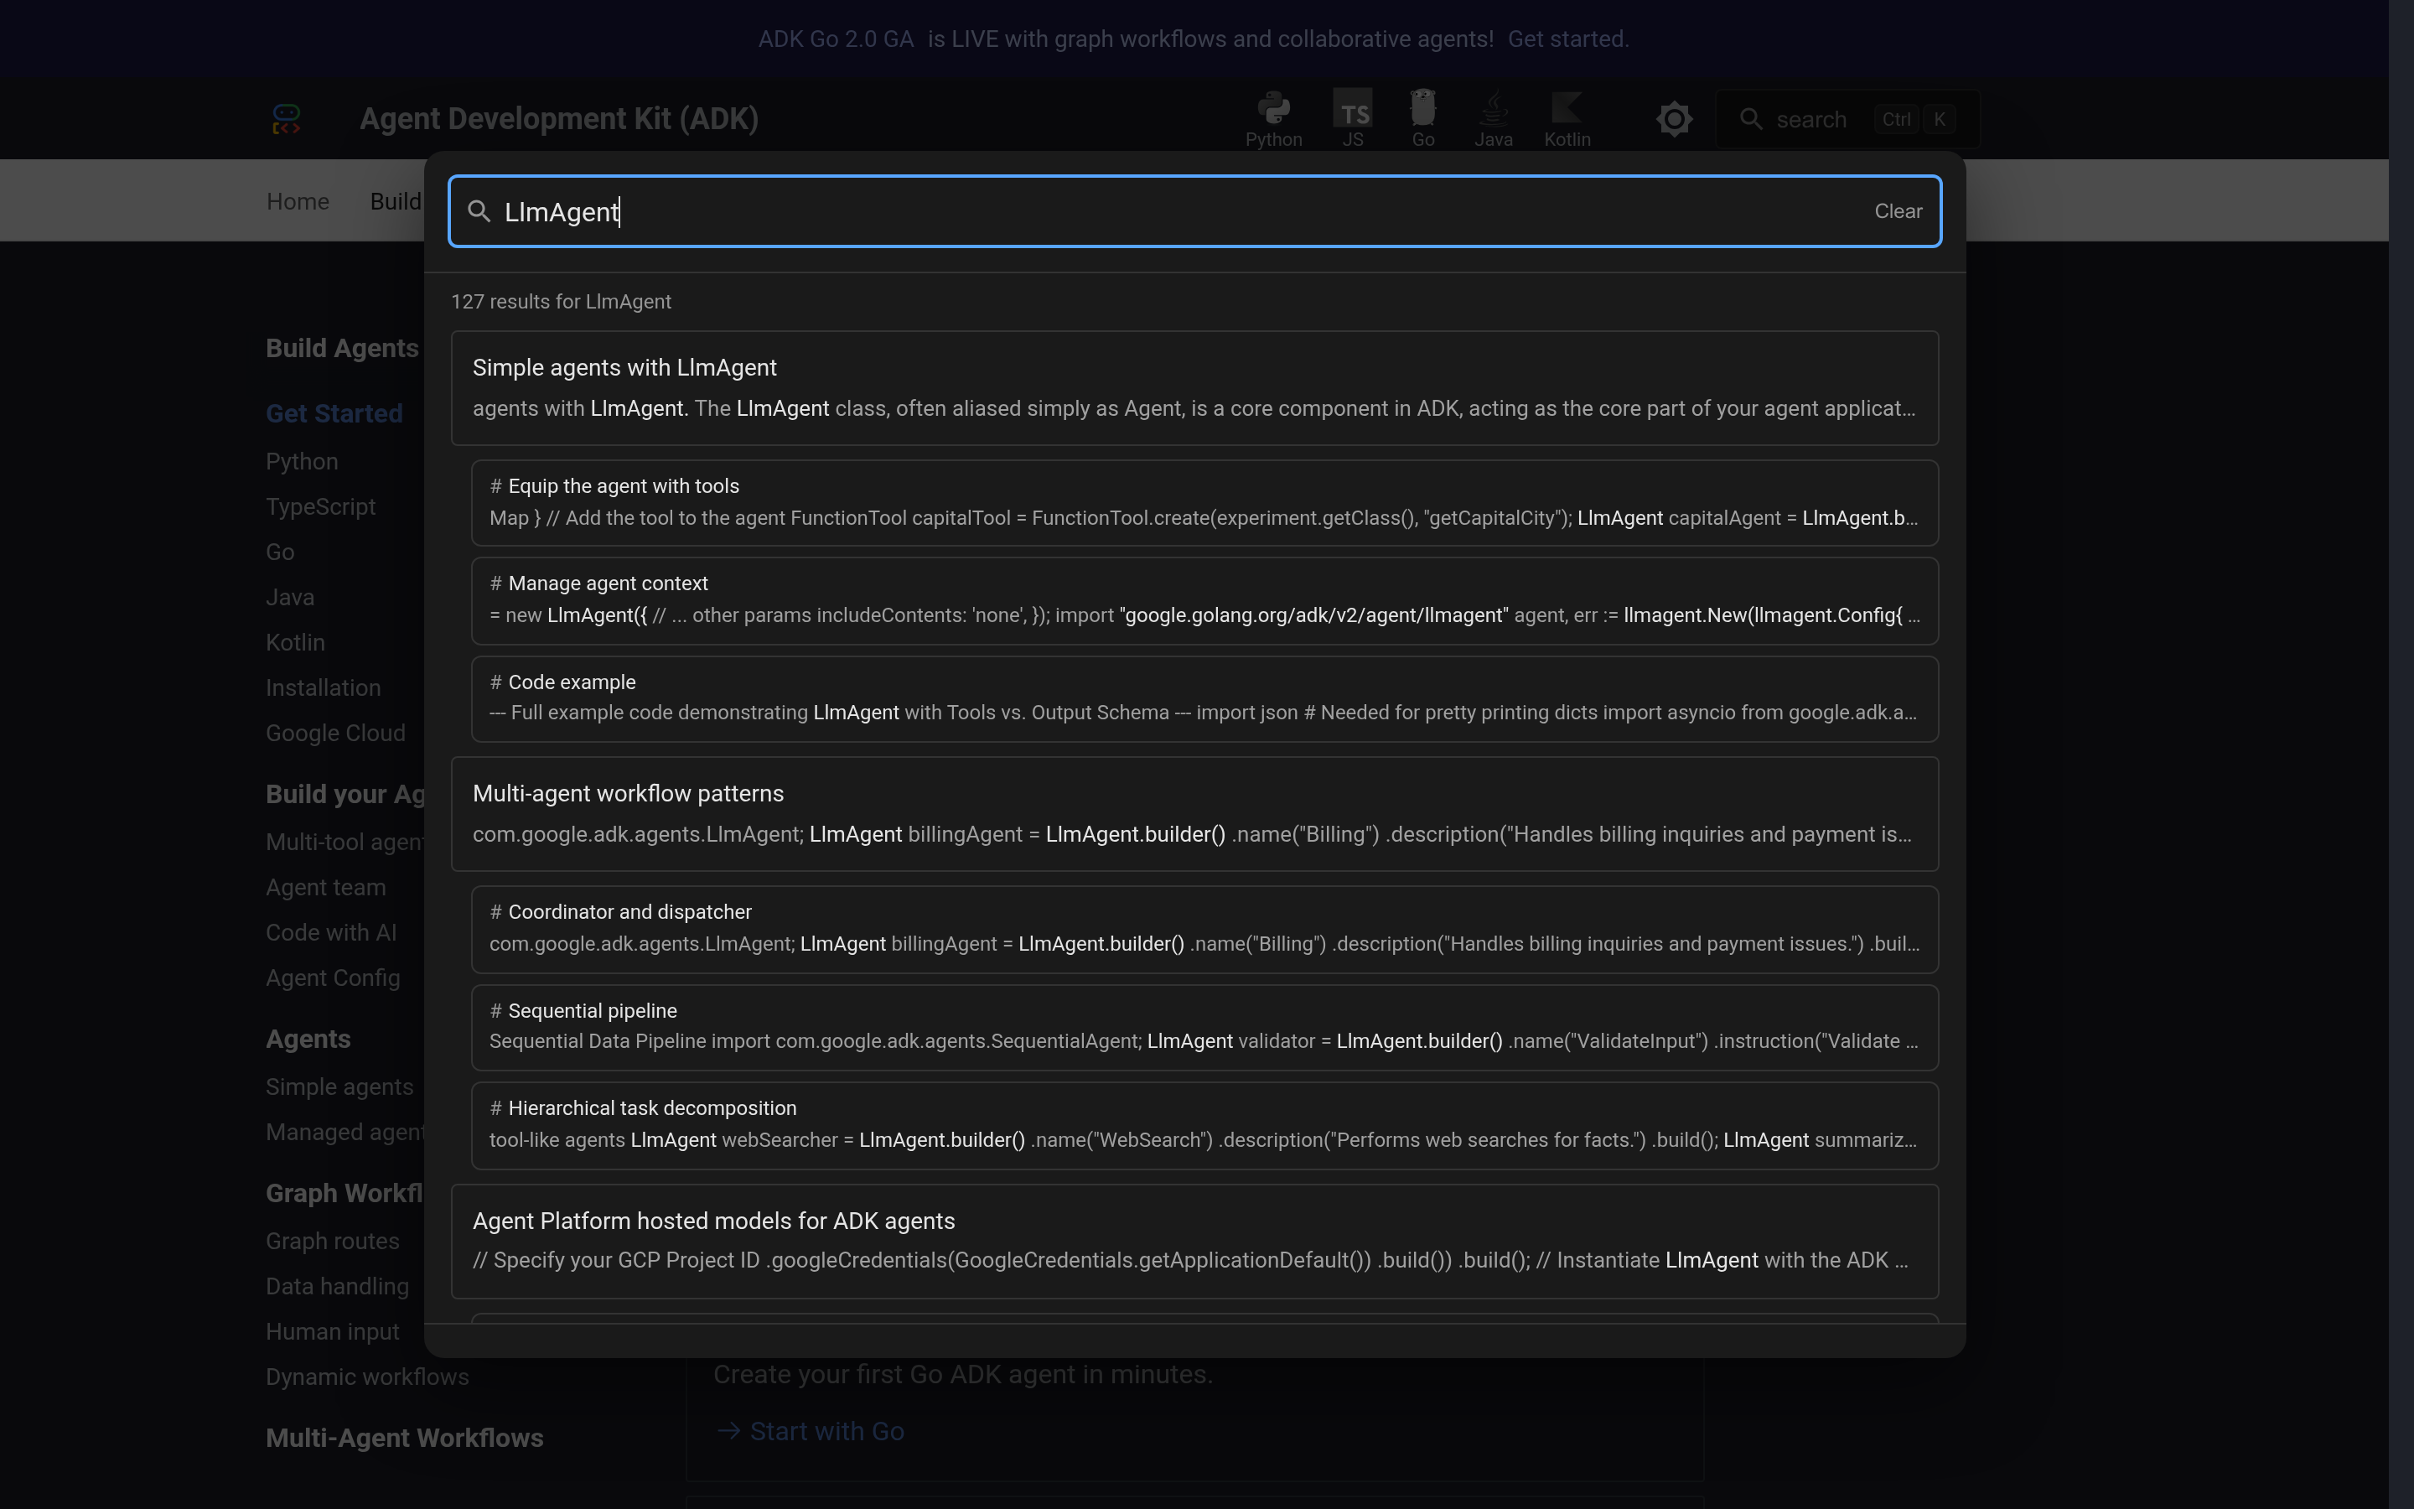Viewport: 2414px width, 1509px height.
Task: Click the 'Get started.' banner link
Action: [1568, 39]
